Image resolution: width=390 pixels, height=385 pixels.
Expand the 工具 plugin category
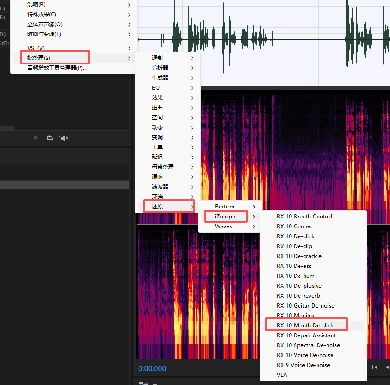tap(168, 147)
